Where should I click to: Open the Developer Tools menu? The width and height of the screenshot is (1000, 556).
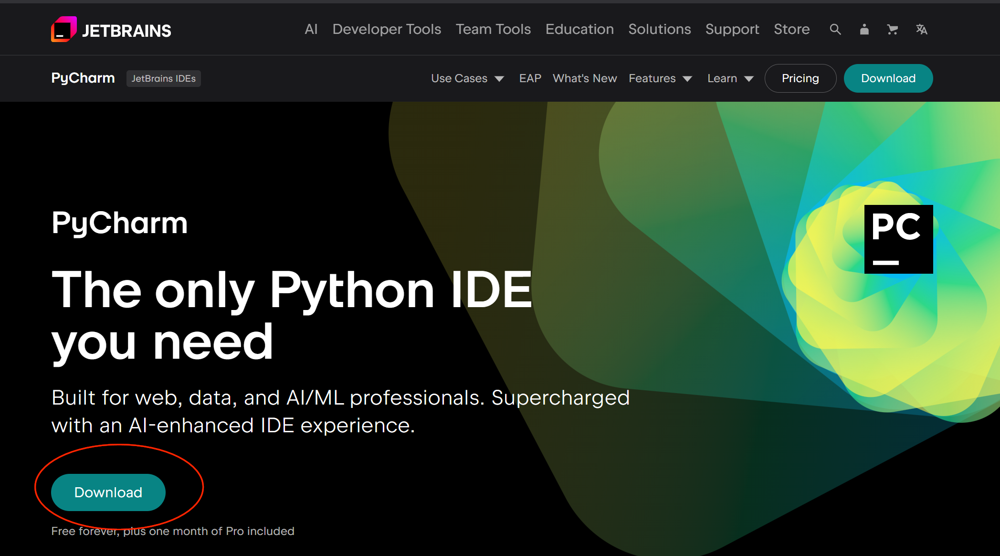[x=387, y=30]
